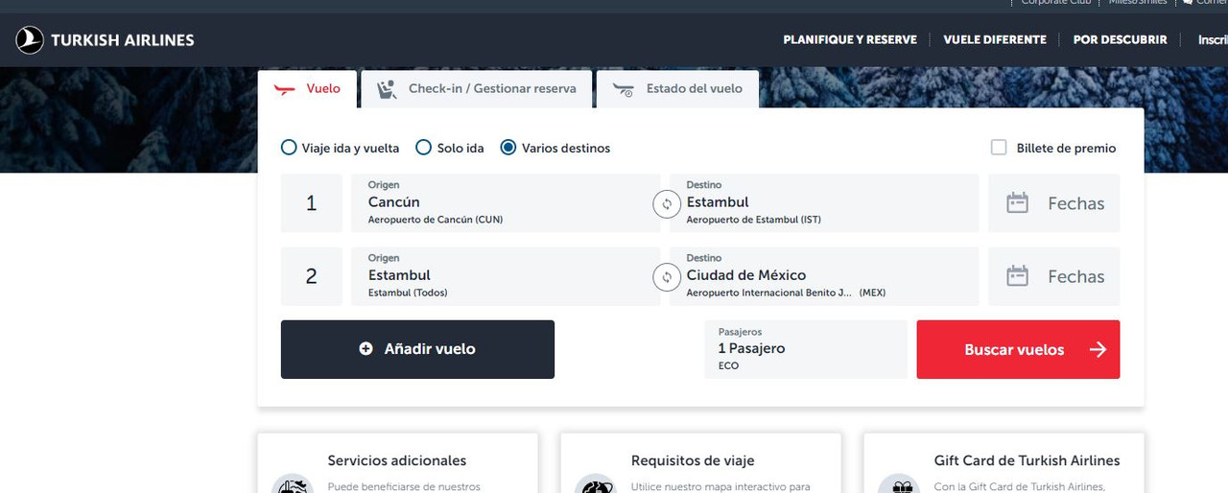Swap origin and destination for flight 1
The width and height of the screenshot is (1228, 493).
tap(666, 204)
